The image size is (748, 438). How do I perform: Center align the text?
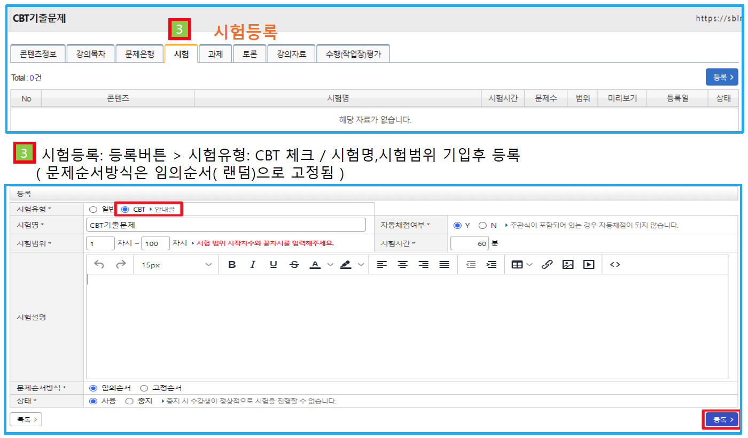[x=402, y=265]
